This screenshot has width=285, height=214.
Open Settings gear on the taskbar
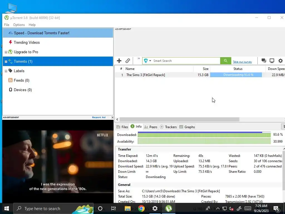point(155,208)
